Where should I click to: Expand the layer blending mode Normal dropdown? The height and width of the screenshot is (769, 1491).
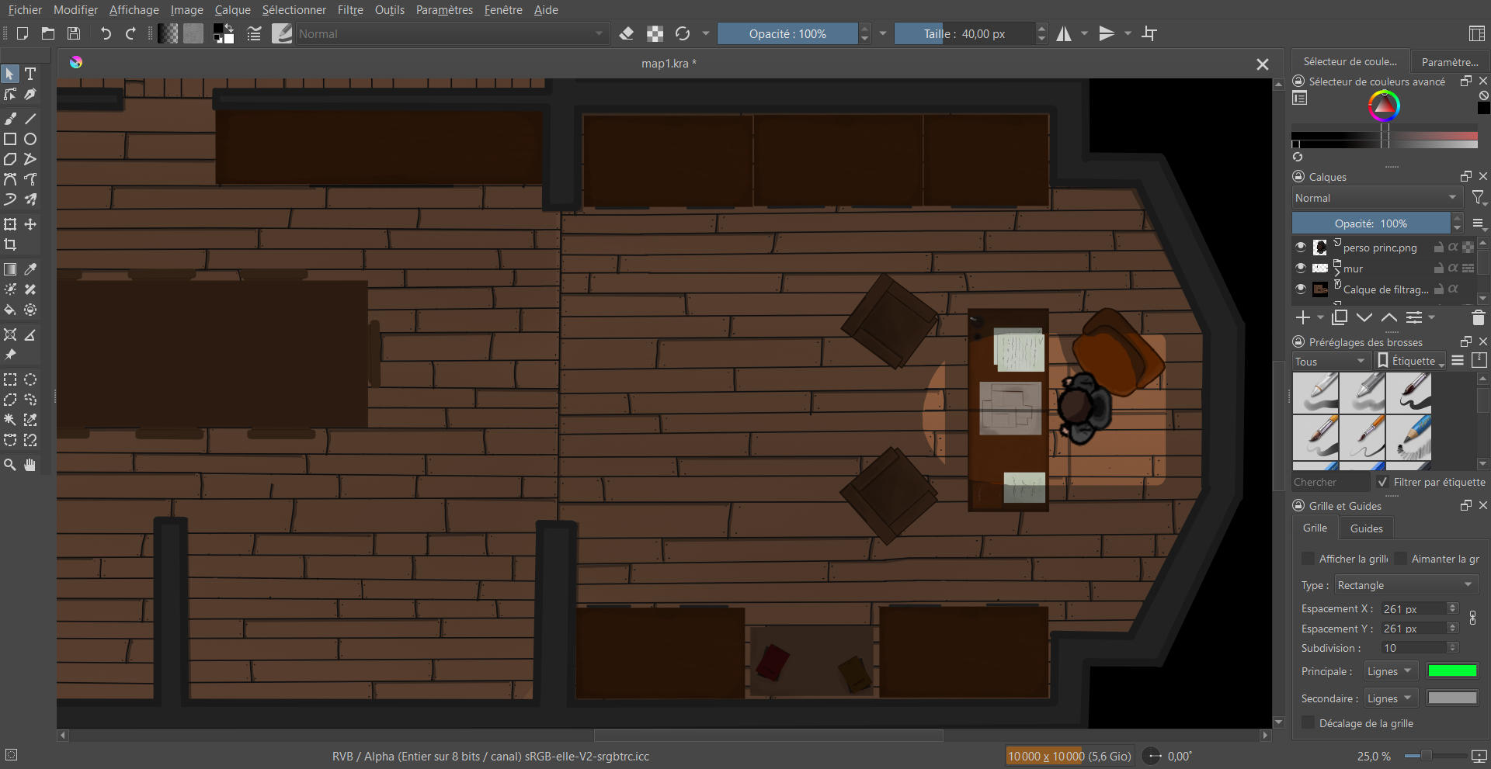click(x=1376, y=198)
